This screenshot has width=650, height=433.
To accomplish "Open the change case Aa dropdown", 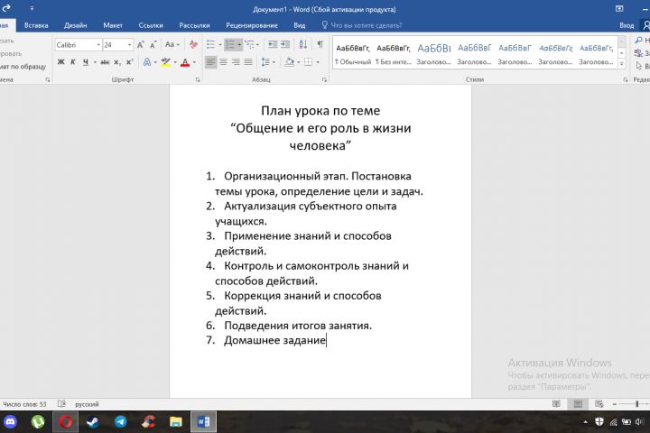I will pos(172,44).
